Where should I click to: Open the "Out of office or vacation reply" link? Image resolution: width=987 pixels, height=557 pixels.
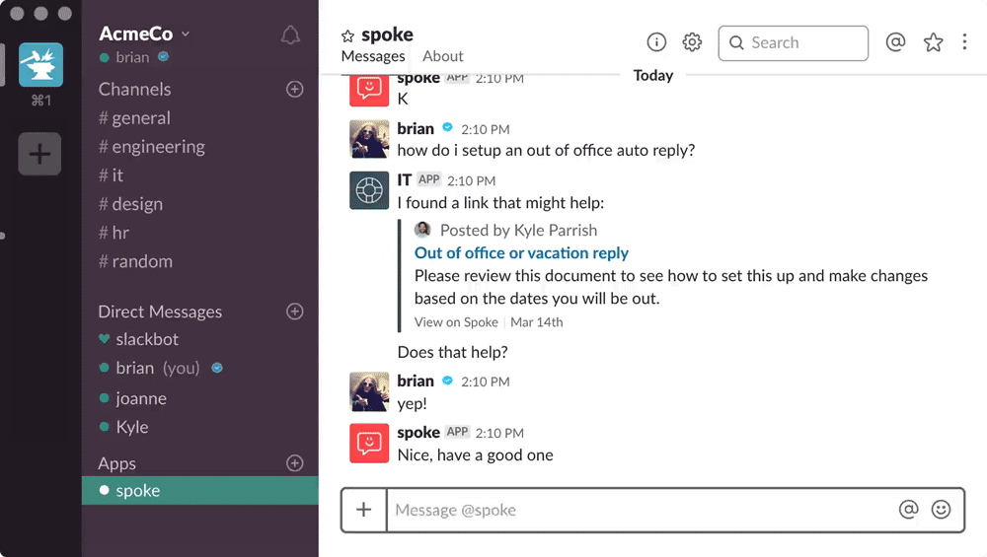pos(521,252)
